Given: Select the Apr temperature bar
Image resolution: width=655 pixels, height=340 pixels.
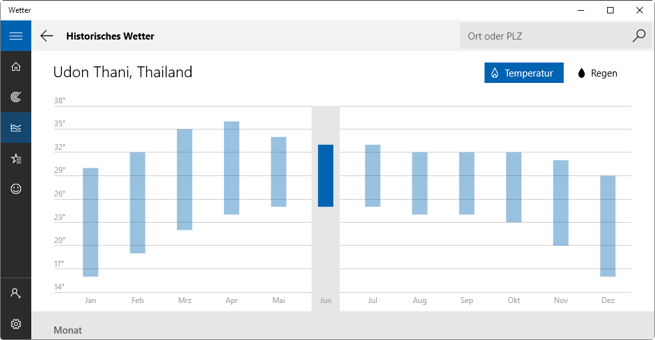Looking at the screenshot, I should (x=232, y=168).
